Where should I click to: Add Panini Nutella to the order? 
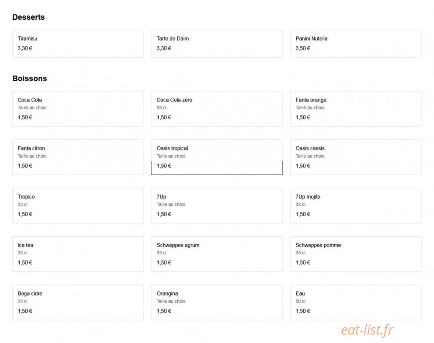pyautogui.click(x=356, y=43)
